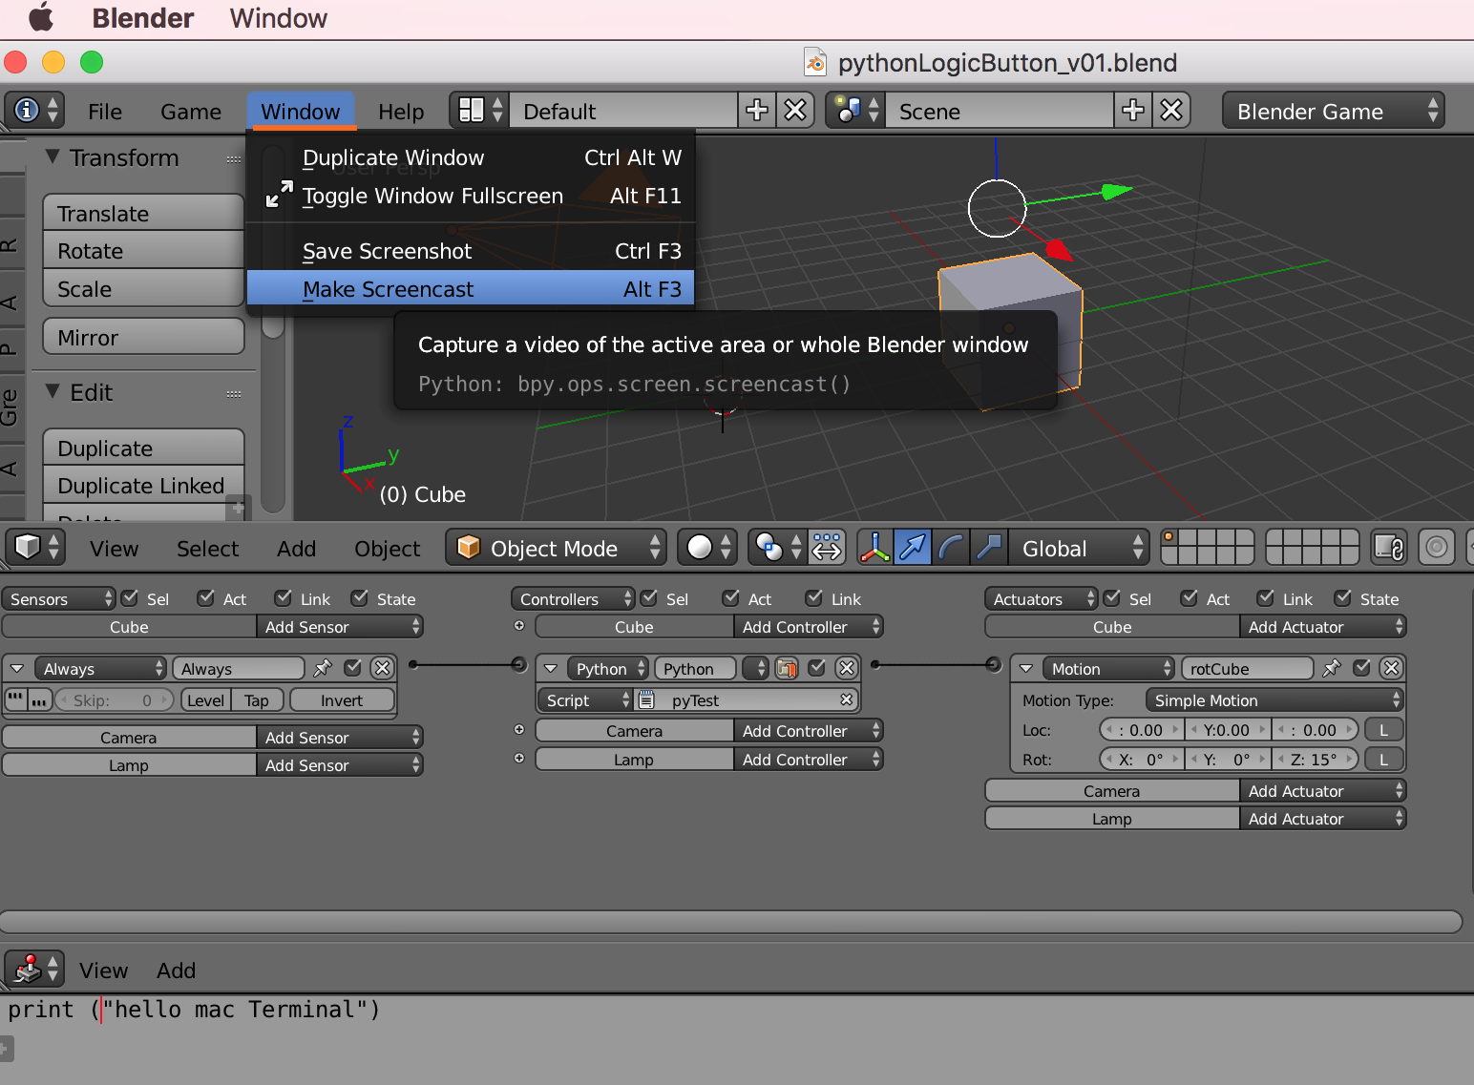Enable the rotate manipulator
The height and width of the screenshot is (1085, 1474).
[x=951, y=548]
